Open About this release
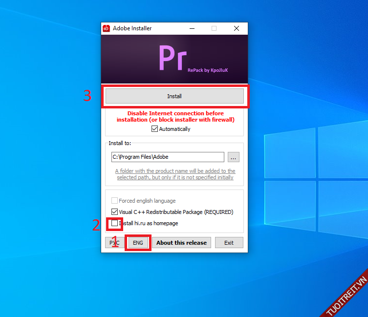This screenshot has height=317, width=368. pyautogui.click(x=181, y=243)
